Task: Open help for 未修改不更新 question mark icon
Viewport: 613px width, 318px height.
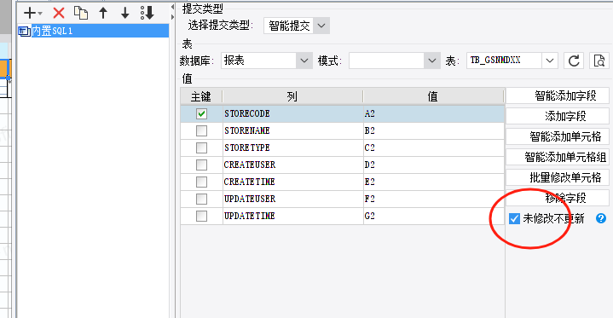Action: point(601,218)
